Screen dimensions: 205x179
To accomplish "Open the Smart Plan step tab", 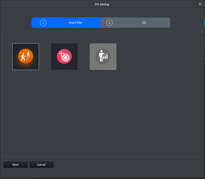I will coord(66,23).
